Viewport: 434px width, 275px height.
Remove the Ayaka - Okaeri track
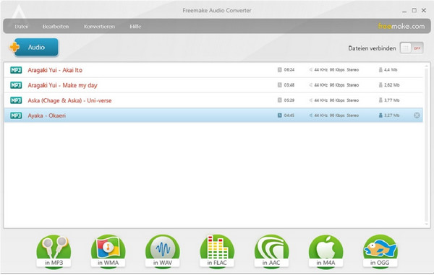[x=417, y=115]
